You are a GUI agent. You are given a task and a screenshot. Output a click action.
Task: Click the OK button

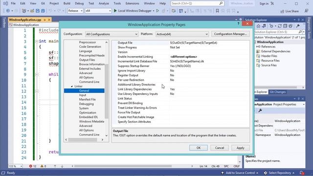199,148
